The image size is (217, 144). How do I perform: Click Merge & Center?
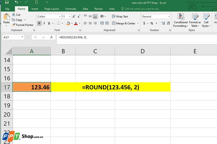click(124, 24)
